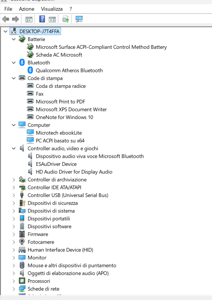Open the File menu
This screenshot has width=212, height=300.
coord(8,9)
